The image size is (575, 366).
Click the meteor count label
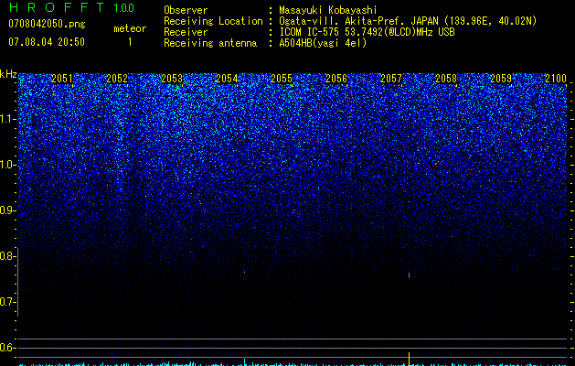coord(130,28)
